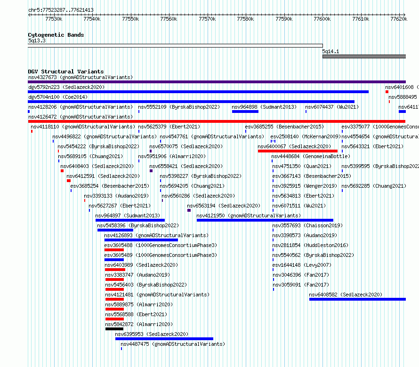
Task: Select the DGV Structural Variants track title
Action: [x=66, y=72]
